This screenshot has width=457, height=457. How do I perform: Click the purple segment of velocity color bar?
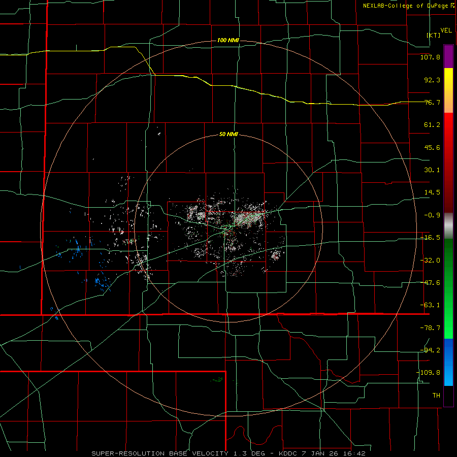448,56
